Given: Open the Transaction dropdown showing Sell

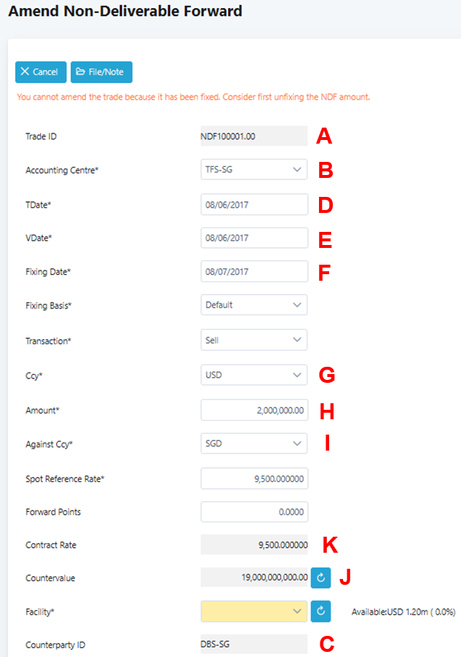Looking at the screenshot, I should click(x=253, y=340).
